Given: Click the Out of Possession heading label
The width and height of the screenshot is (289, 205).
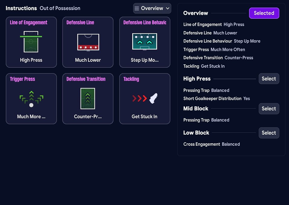Looking at the screenshot, I should coord(60,8).
